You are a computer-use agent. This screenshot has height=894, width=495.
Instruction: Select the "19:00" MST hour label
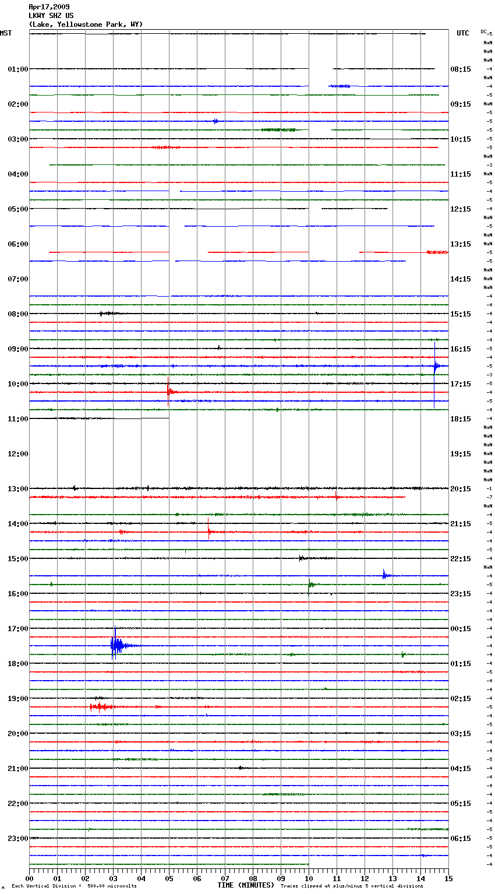point(18,699)
